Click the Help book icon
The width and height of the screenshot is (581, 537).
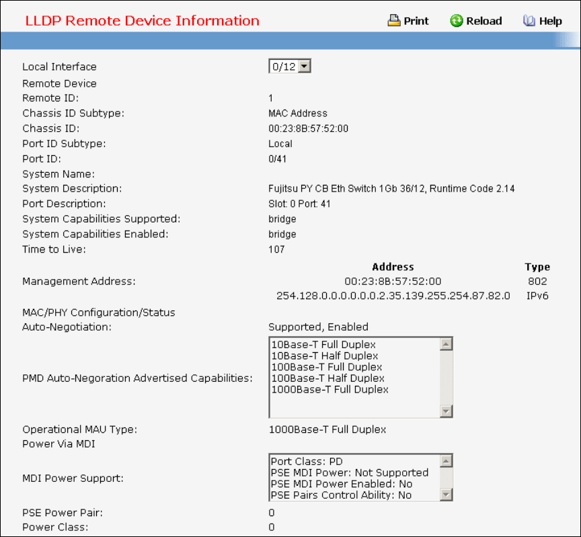click(x=529, y=21)
